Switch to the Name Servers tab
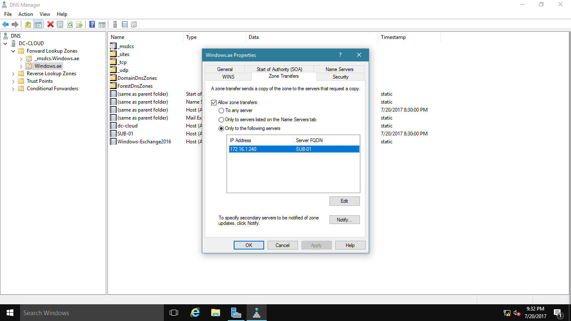The image size is (571, 321). pyautogui.click(x=339, y=69)
